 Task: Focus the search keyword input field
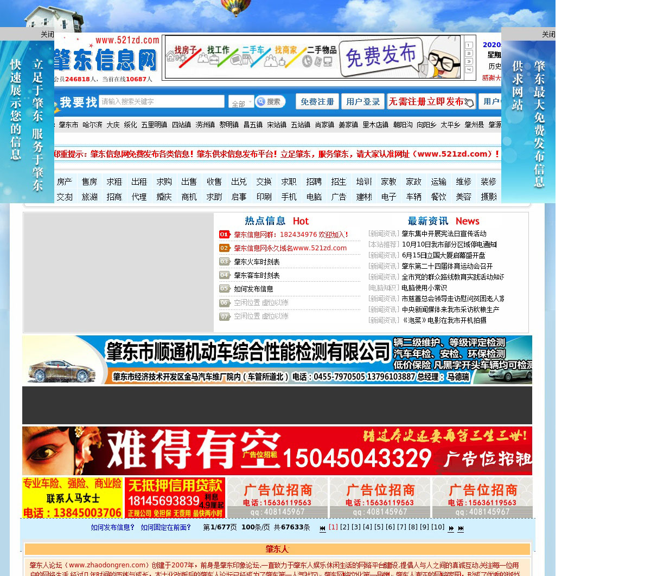coord(162,101)
